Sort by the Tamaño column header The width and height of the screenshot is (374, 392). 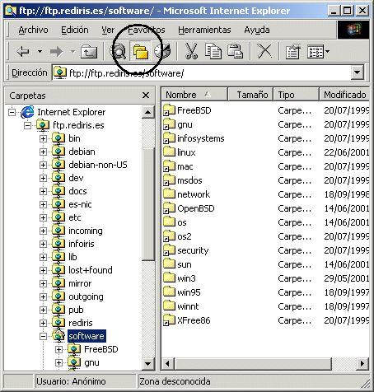(x=250, y=95)
